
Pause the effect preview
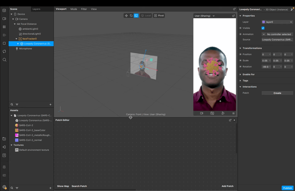point(4,27)
